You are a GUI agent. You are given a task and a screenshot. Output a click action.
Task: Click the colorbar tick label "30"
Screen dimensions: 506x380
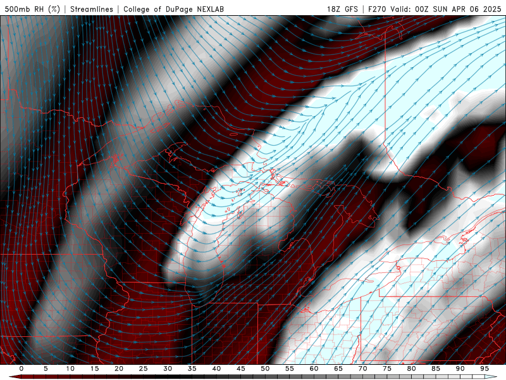(168, 369)
